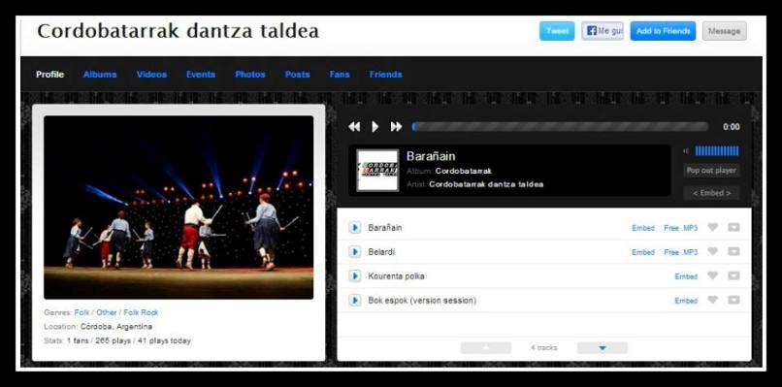Click the Cordobatarrak dantza taldea page title
The image size is (782, 387).
179,31
